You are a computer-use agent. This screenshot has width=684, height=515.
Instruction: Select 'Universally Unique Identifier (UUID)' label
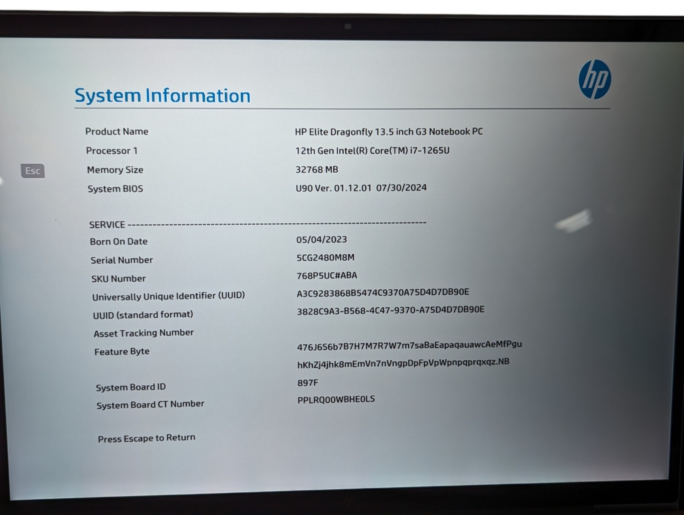[x=168, y=296]
